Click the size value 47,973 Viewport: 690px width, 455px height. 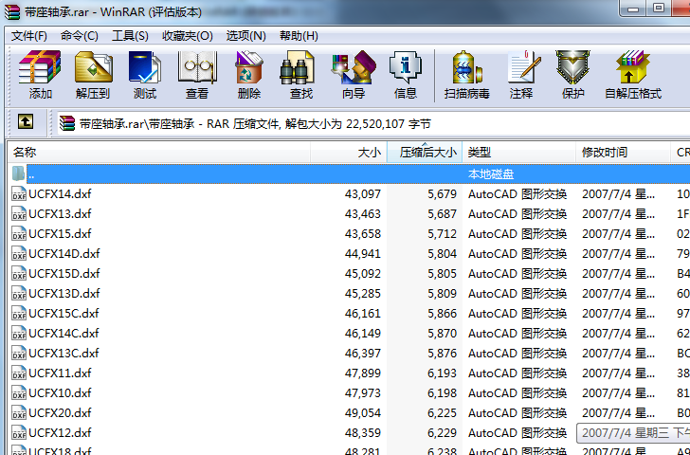(363, 392)
